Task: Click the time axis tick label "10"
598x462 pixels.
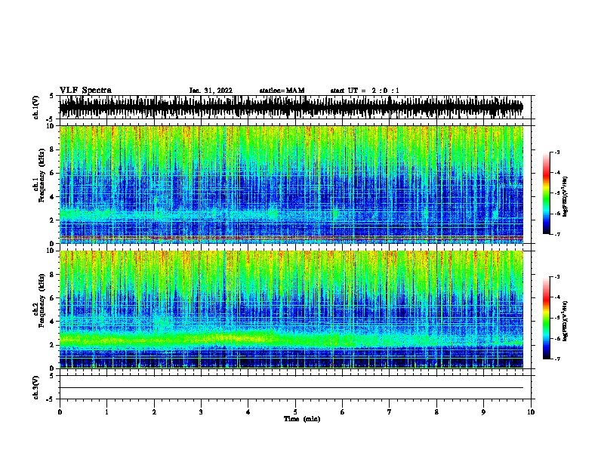Action: click(531, 411)
